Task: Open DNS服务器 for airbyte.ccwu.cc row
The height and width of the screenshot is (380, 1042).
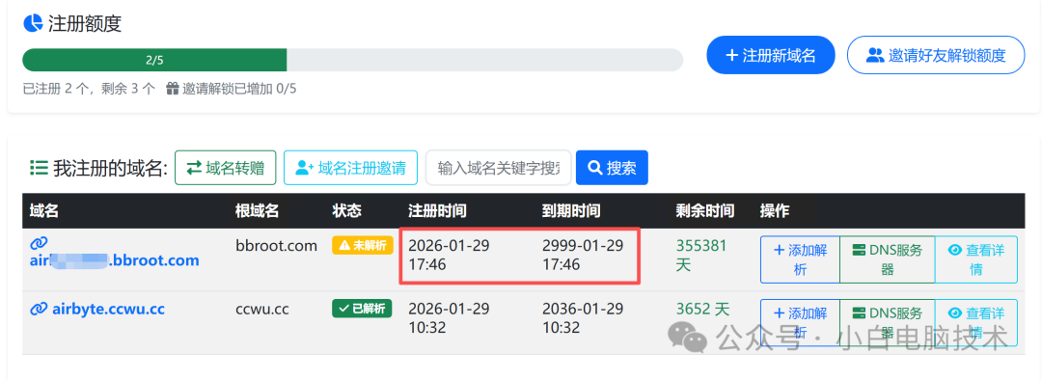Action: pos(888,322)
